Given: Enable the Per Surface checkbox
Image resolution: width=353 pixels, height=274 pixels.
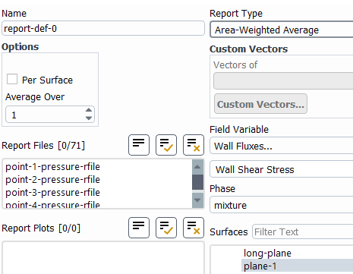Looking at the screenshot, I should [12, 79].
